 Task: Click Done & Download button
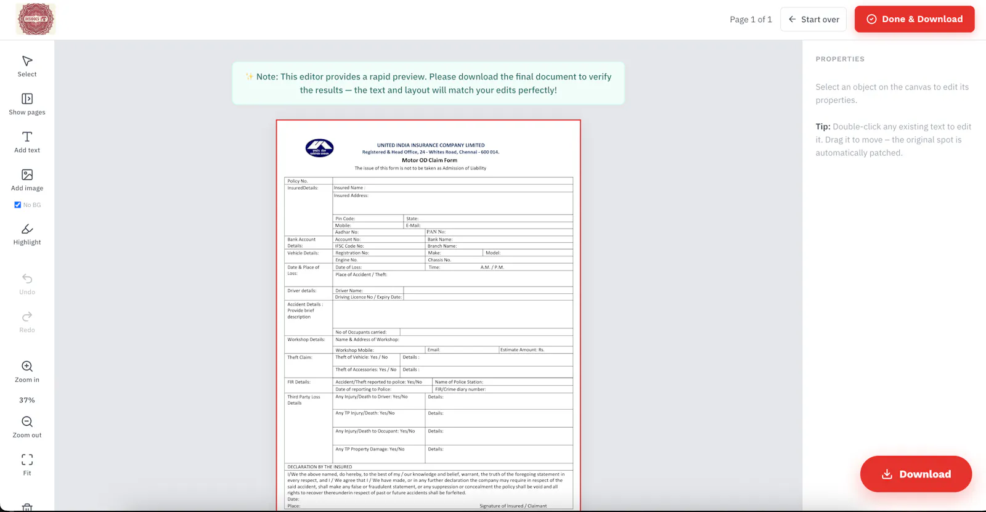[x=915, y=19]
